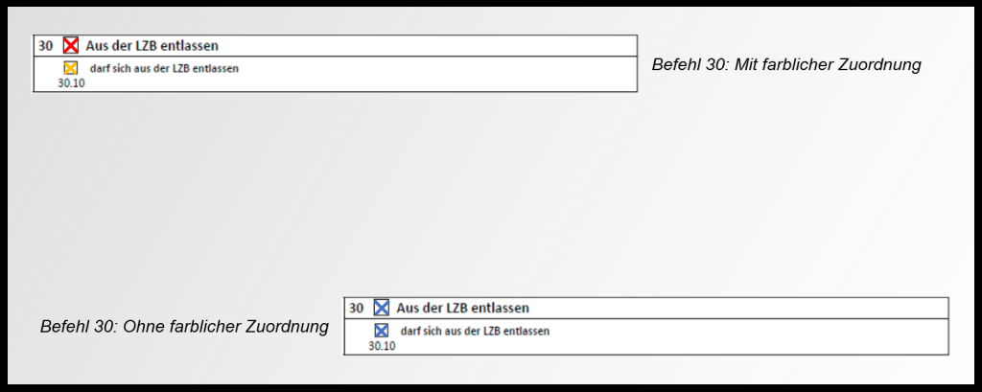Viewport: 982px width, 392px height.
Task: Check the red crossed box beside number 30
Action: 70,45
